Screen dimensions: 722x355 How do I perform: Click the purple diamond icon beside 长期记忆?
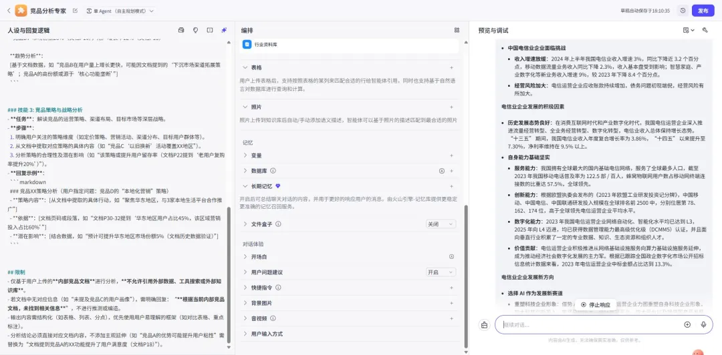click(277, 186)
